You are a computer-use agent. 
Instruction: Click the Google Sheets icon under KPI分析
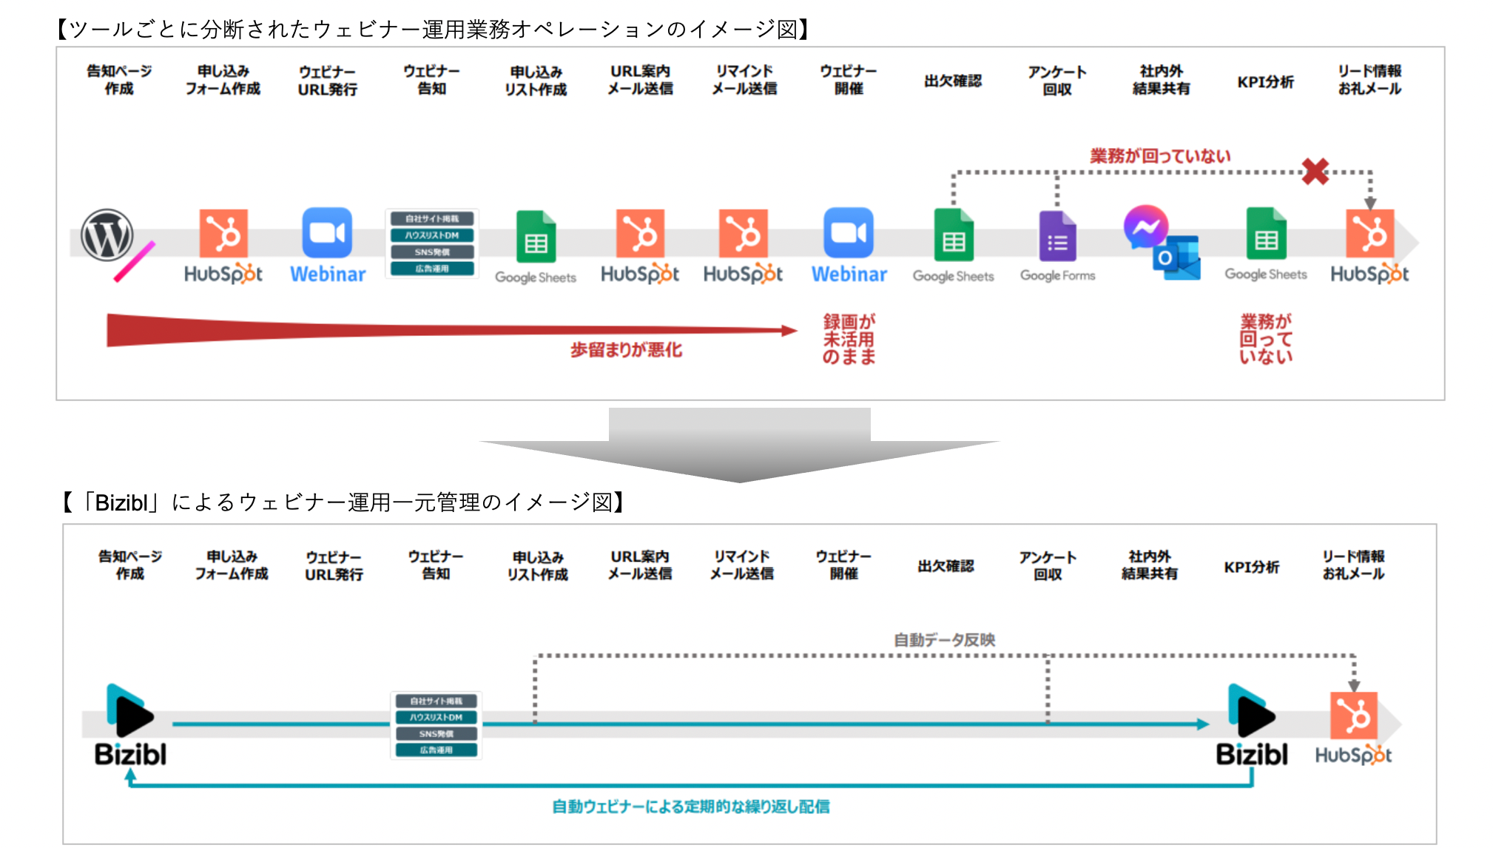point(1266,234)
